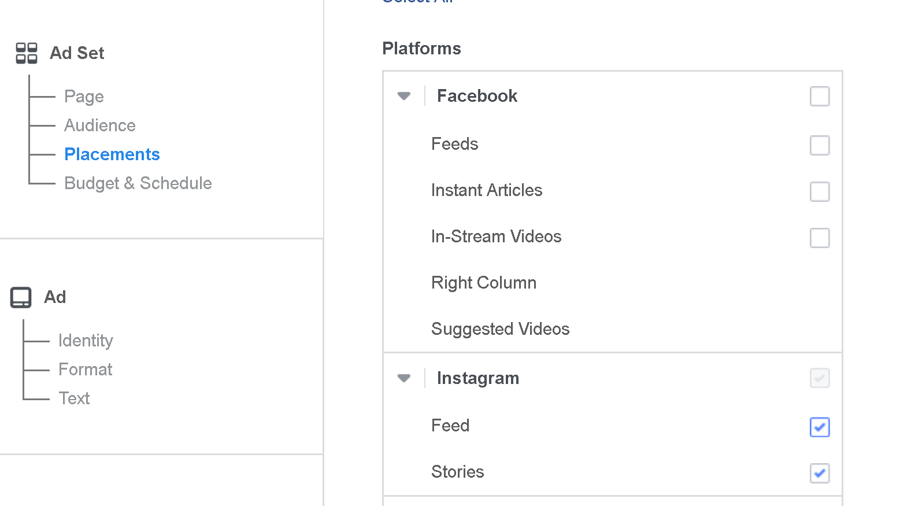
Task: Check the Facebook platform checkbox
Action: click(820, 96)
